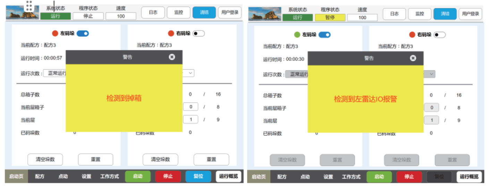This screenshot has height=187, width=493.
Task: Click the right-stack 重置 button in the left screen
Action: tap(211, 160)
